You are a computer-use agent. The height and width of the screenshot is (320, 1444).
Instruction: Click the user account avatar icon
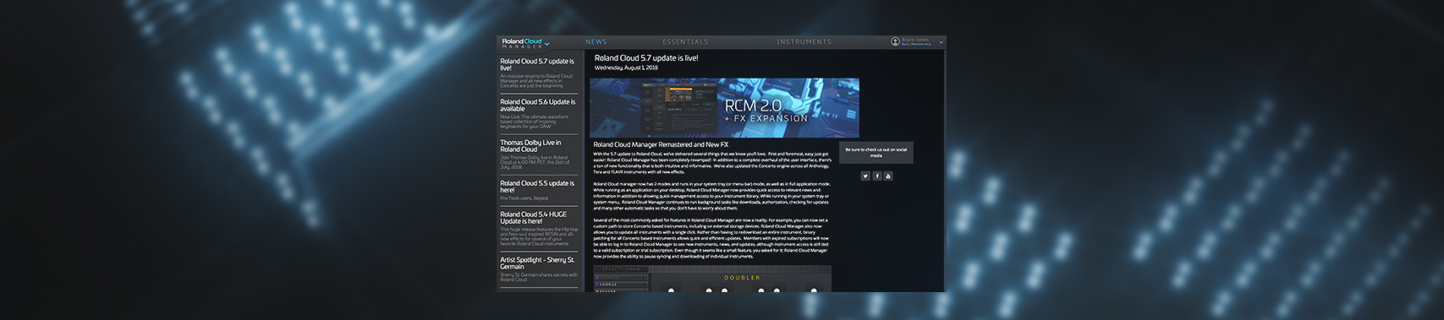(x=895, y=41)
